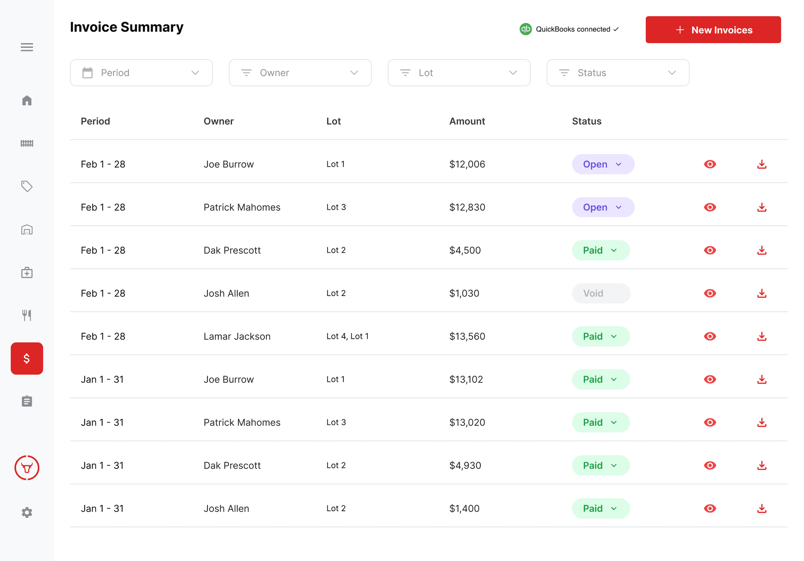Open the medical kit sidebar icon
Viewport: 804px width, 561px height.
click(27, 272)
